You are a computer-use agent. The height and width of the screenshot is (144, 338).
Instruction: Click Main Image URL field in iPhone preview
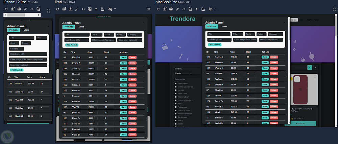28,54
